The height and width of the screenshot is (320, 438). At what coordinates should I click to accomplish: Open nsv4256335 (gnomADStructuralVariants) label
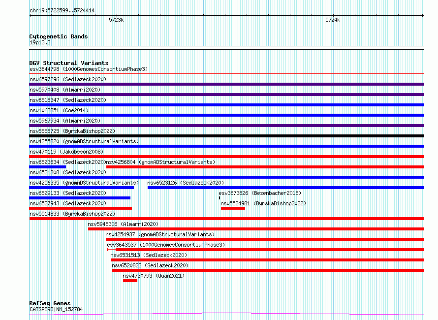[x=84, y=183]
